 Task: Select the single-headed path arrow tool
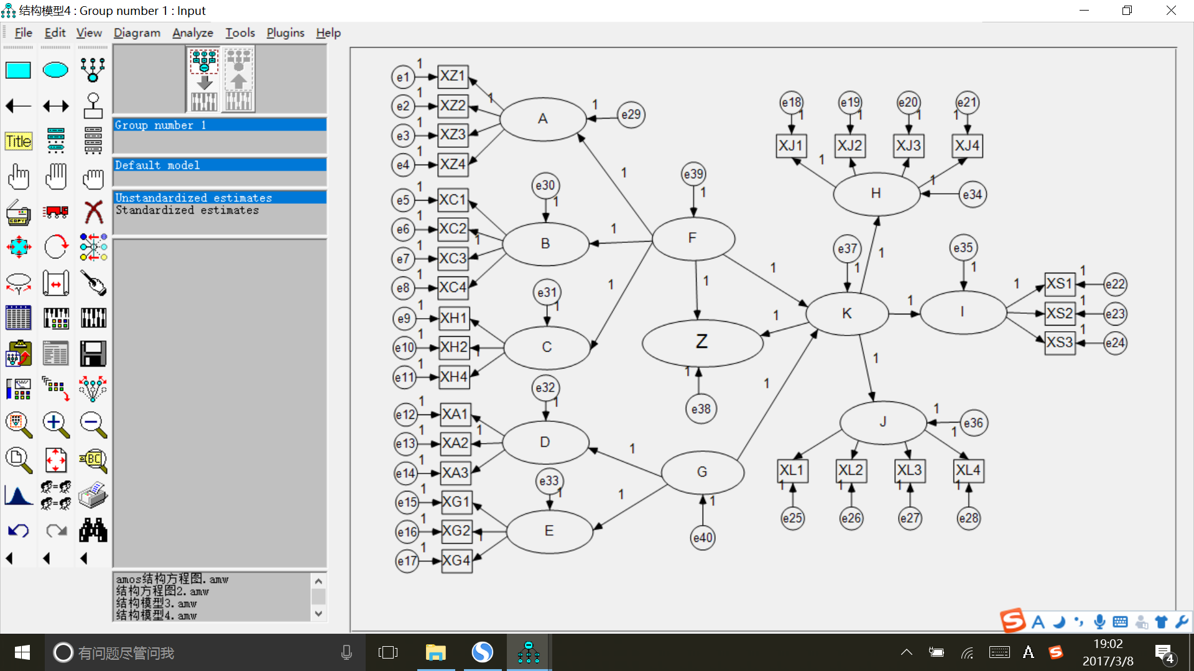[18, 106]
